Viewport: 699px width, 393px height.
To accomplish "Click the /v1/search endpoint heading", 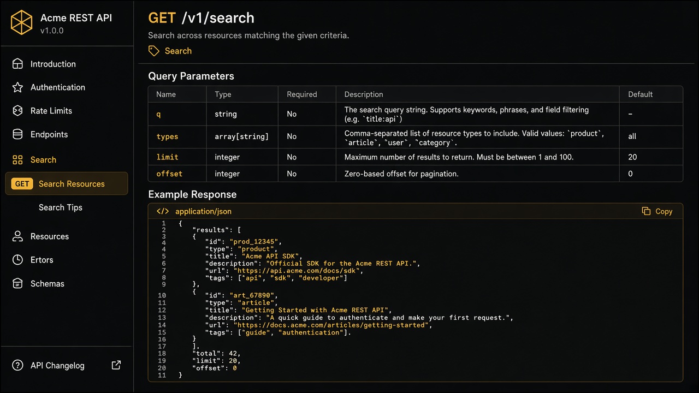I will click(x=218, y=18).
